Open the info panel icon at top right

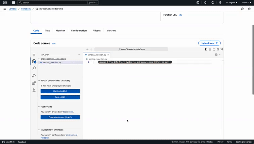pyautogui.click(x=242, y=9)
